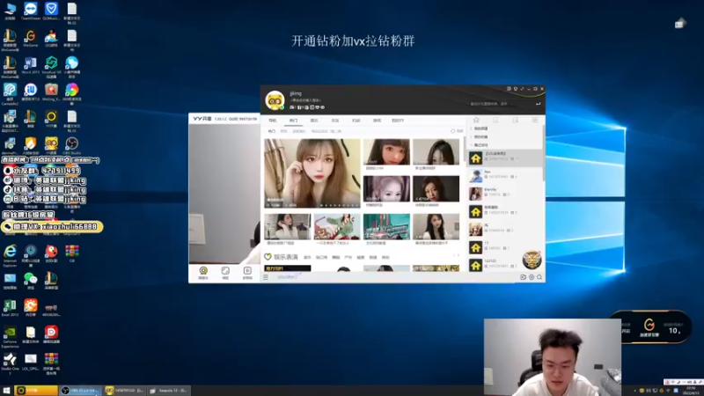The height and width of the screenshot is (396, 704).
Task: Open the grid apps tab icon in YY sidebar
Action: (535, 121)
